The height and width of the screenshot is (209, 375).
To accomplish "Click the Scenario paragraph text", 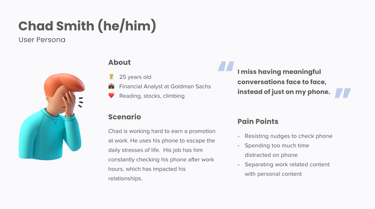I will (x=162, y=155).
